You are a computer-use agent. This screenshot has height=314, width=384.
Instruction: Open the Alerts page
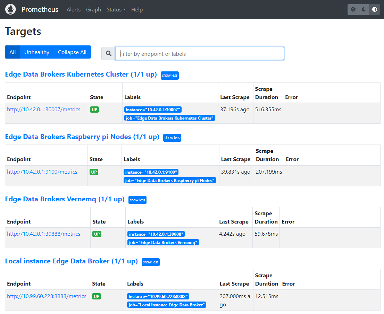click(74, 10)
